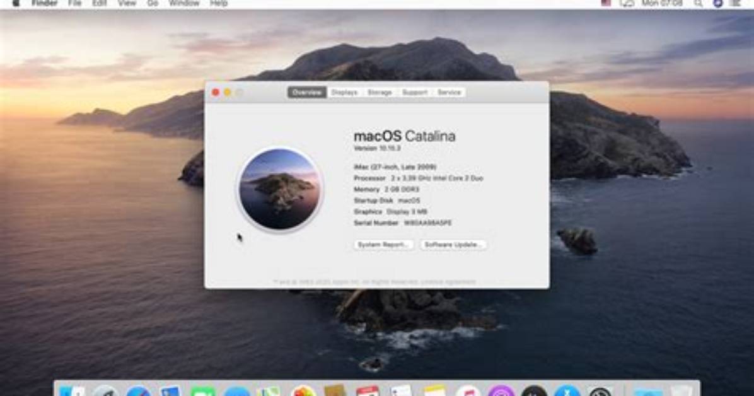Viewport: 754px width, 396px height.
Task: Click the System Report button
Action: [x=383, y=245]
